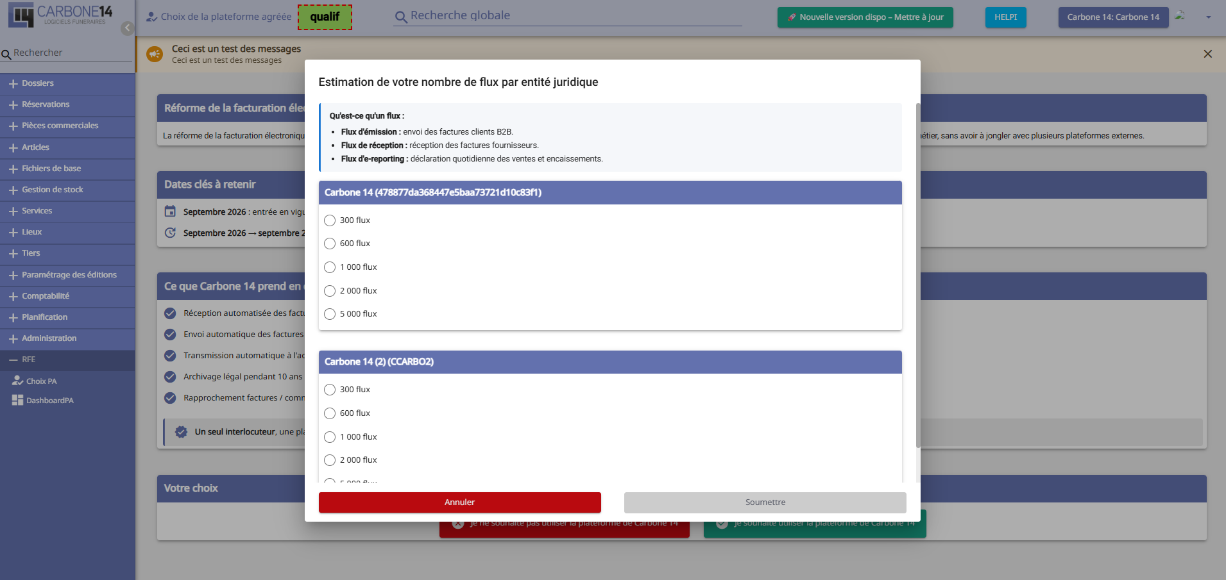The width and height of the screenshot is (1226, 580).
Task: Collapse the RFE sidebar section
Action: tap(67, 360)
